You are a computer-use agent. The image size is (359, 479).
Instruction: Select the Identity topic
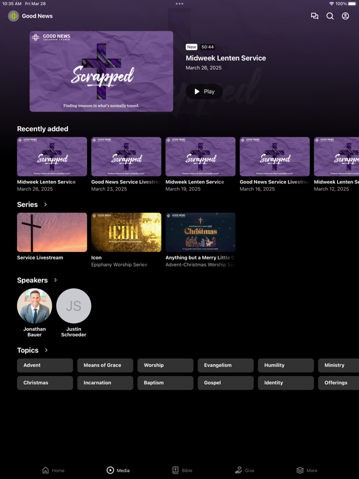(285, 383)
